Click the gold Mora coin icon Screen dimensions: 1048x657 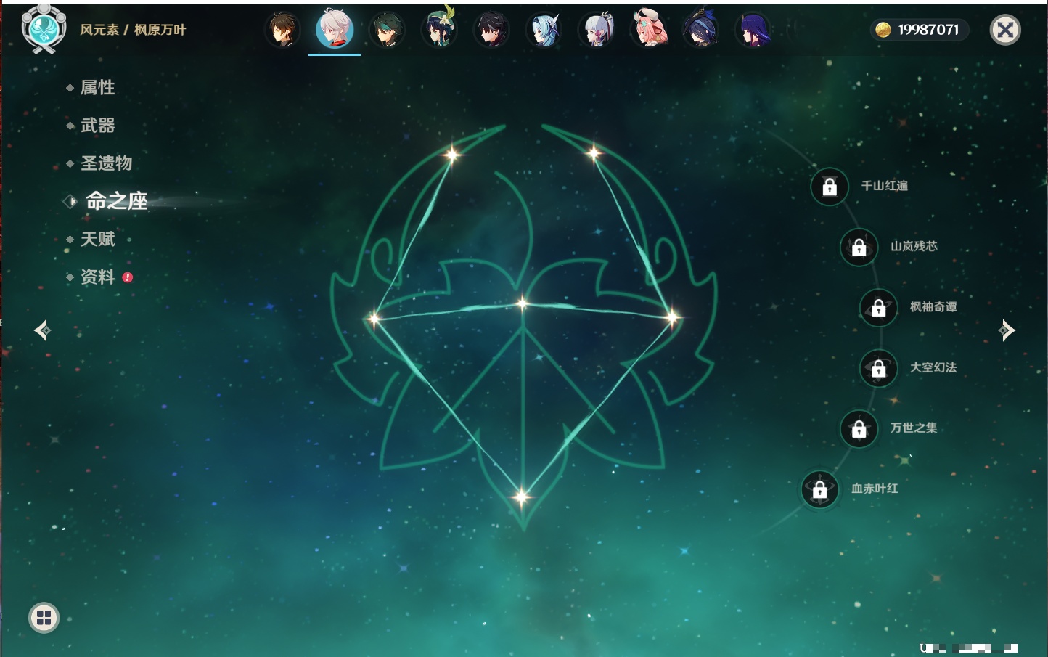pos(883,30)
